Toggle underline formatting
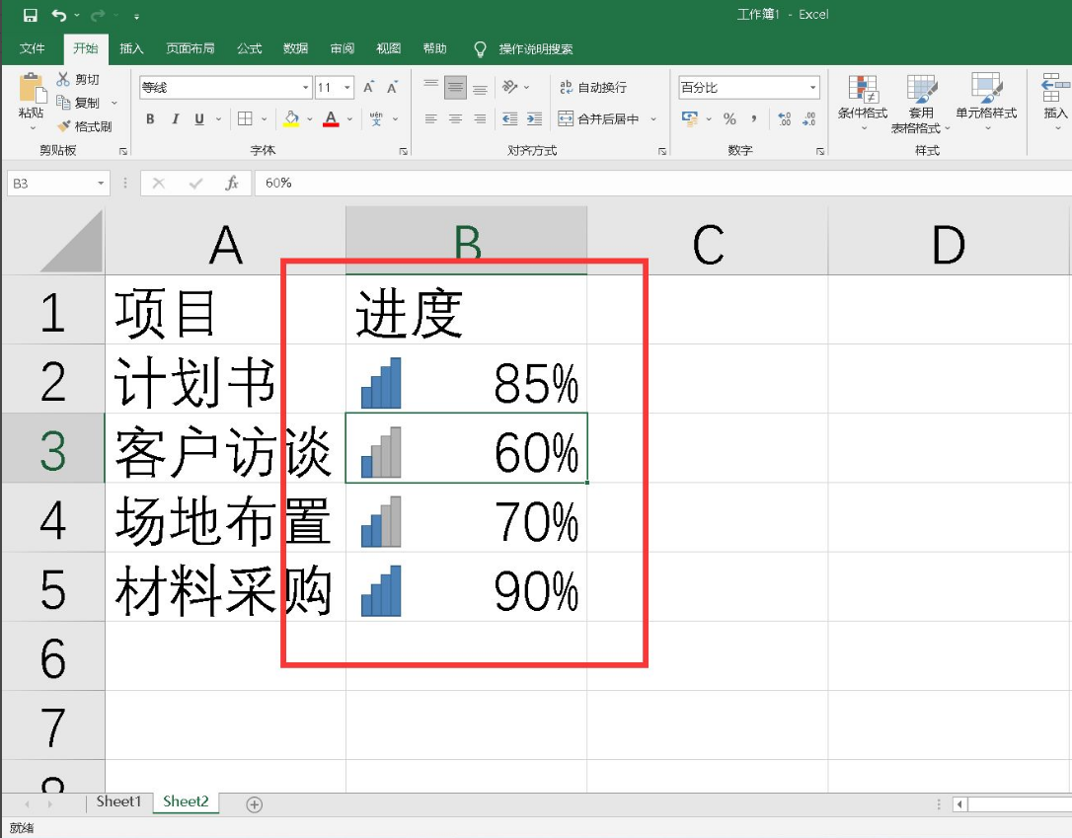 coord(199,118)
